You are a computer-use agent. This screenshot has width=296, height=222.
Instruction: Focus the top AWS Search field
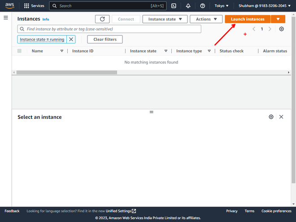pos(108,6)
